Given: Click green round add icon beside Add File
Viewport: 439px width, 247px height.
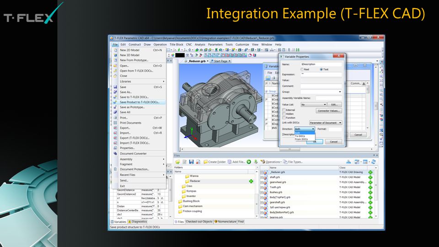Looking at the screenshot, I should [249, 162].
